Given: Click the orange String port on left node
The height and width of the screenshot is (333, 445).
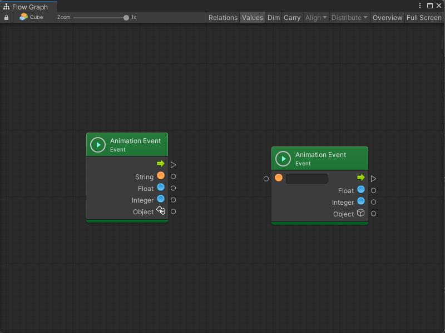Looking at the screenshot, I should (x=161, y=176).
